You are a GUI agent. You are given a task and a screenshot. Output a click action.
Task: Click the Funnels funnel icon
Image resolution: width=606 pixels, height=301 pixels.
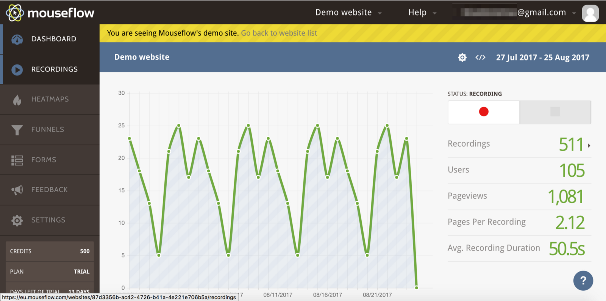tap(17, 130)
